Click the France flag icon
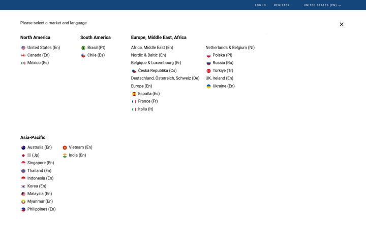This screenshot has height=228, width=366. click(x=134, y=101)
